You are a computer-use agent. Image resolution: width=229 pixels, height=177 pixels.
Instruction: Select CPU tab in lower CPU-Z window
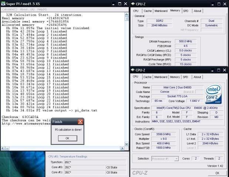pos(135,77)
